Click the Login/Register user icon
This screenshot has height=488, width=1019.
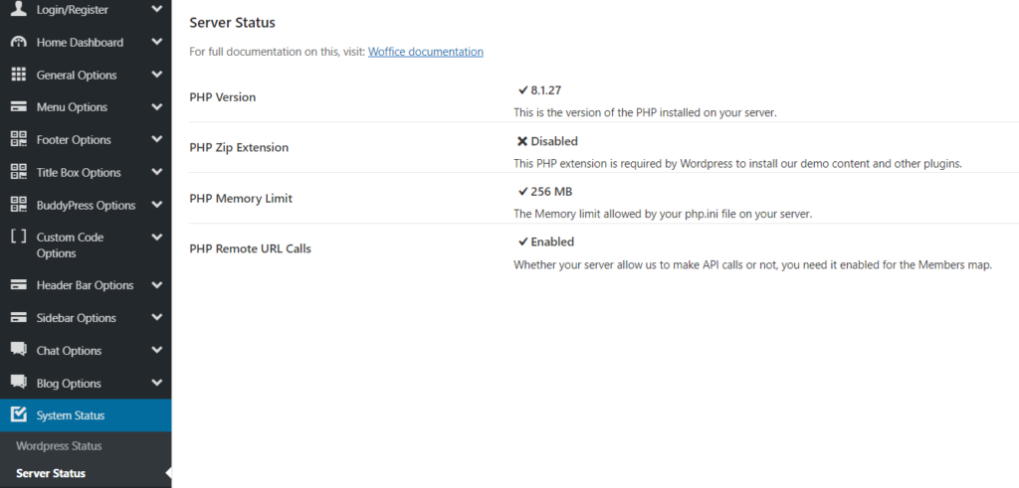[18, 10]
